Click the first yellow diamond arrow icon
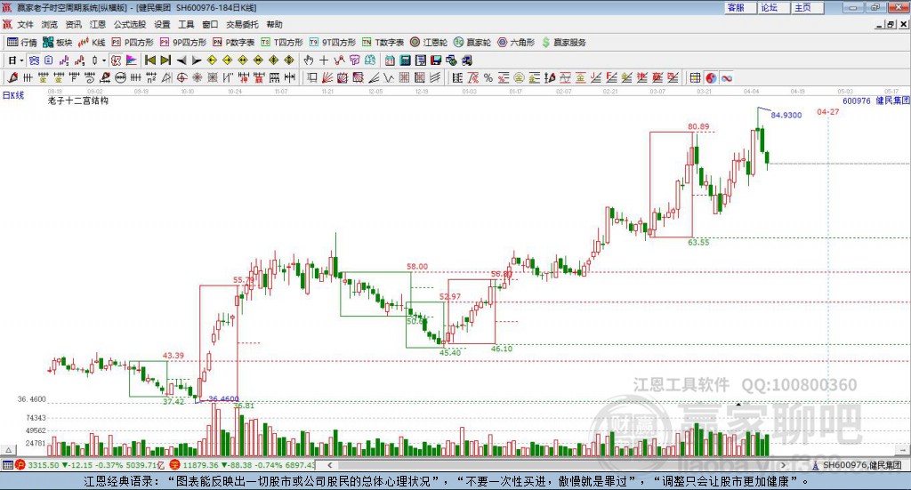This screenshot has height=490, width=911. coord(212,60)
